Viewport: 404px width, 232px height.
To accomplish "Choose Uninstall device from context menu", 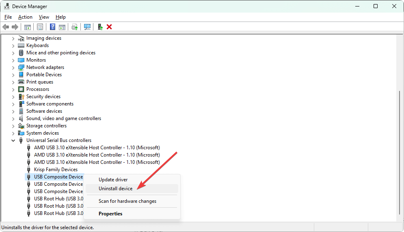I will pos(132,189).
